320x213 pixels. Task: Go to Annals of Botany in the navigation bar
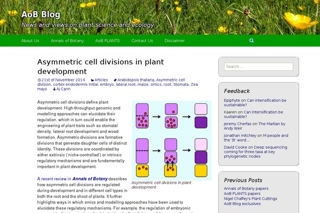(67, 40)
